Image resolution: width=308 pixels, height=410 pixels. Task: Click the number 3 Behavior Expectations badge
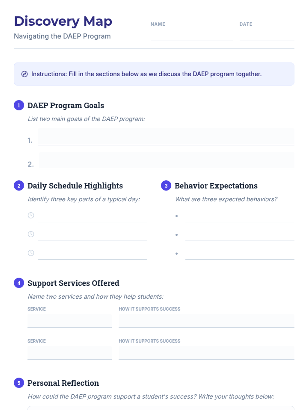pos(166,186)
